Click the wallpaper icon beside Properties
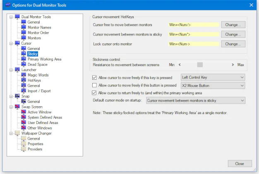Viewport: 259px width, 174px height. [24, 144]
